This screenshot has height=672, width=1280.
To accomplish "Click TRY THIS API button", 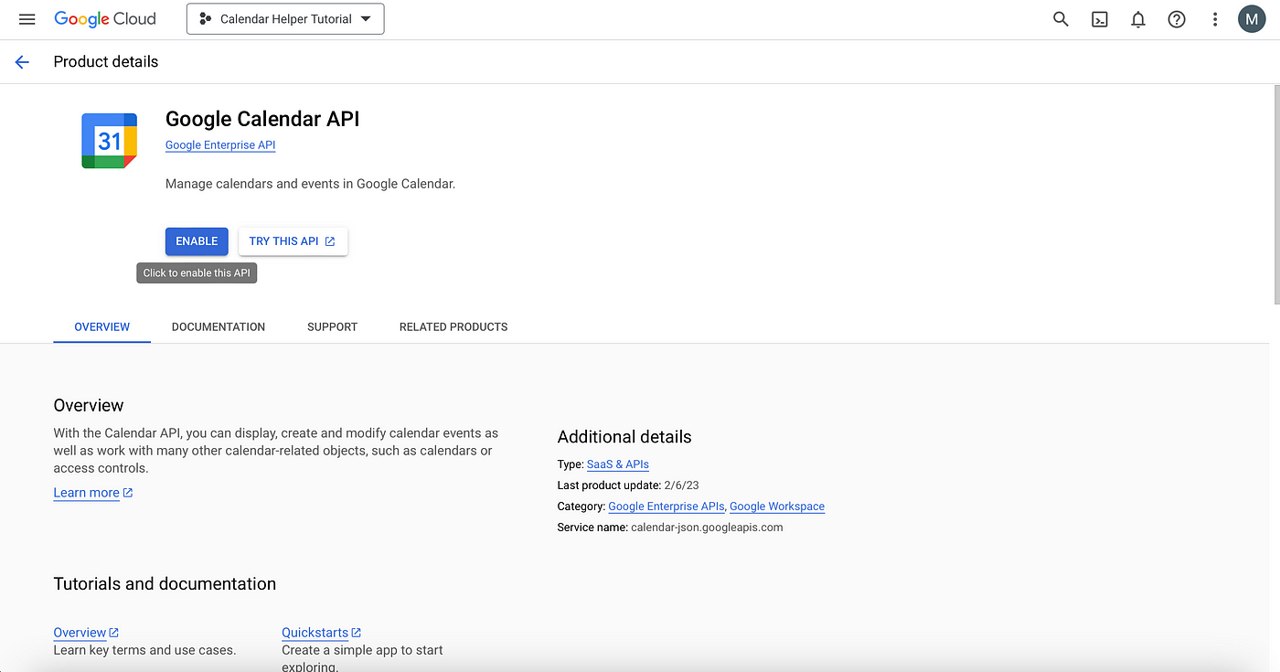I will coord(293,241).
